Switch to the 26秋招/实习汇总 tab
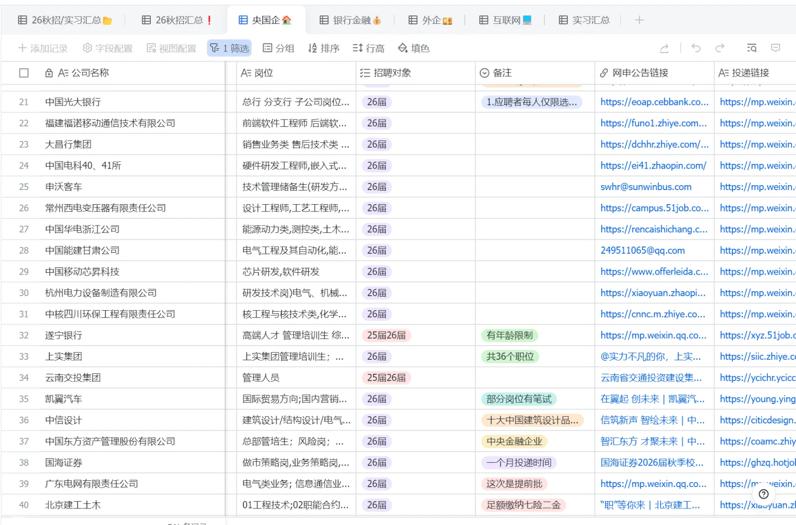 65,20
